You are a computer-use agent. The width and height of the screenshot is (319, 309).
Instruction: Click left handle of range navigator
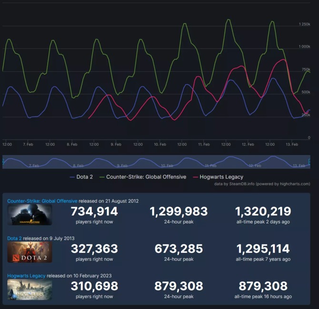click(3, 162)
